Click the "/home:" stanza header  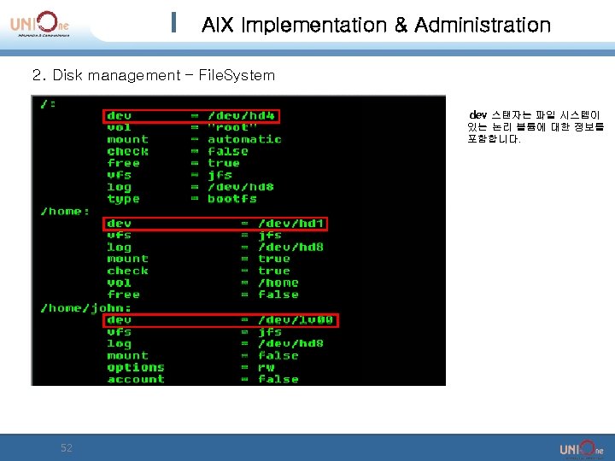[x=65, y=212]
